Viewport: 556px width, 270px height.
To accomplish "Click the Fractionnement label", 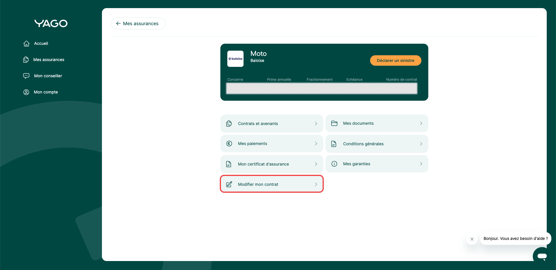I will point(320,80).
